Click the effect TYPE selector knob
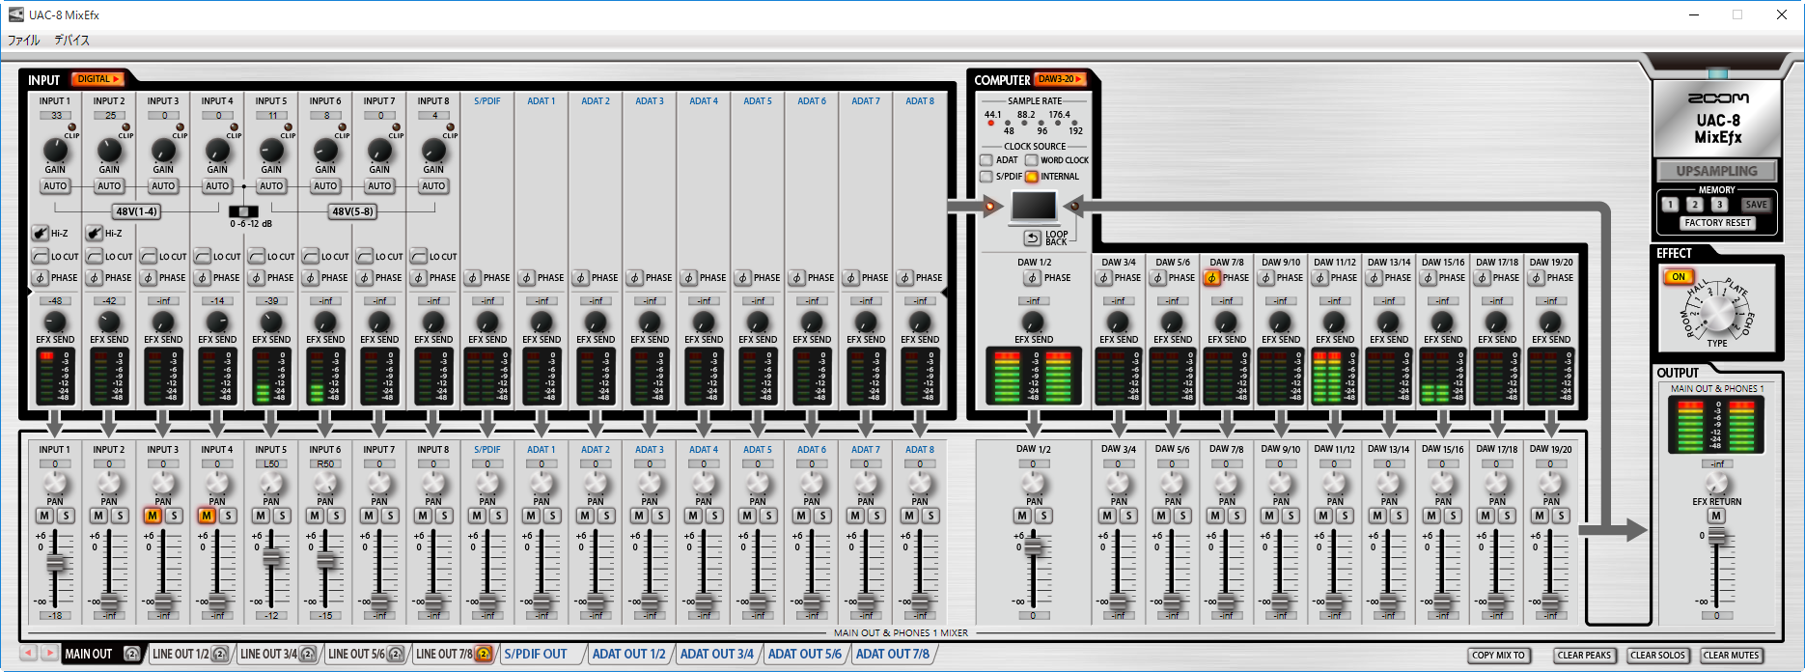The width and height of the screenshot is (1805, 672). pyautogui.click(x=1717, y=312)
